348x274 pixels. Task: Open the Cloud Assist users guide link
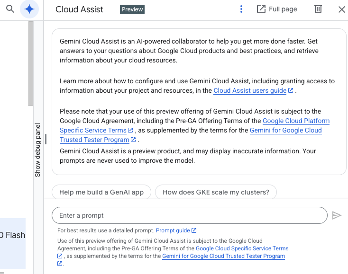[x=250, y=90]
